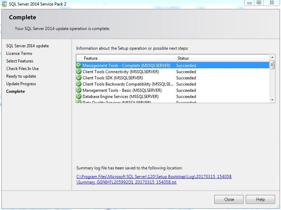Open the Summary_GGNIHFL205992D1 text file link
Viewport: 281px width, 210px height.
(126, 182)
